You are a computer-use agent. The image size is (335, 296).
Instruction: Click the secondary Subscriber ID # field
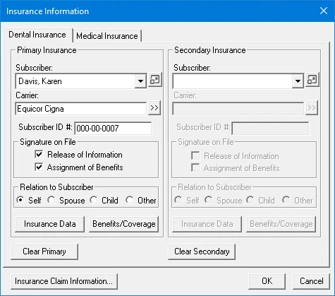pyautogui.click(x=270, y=129)
